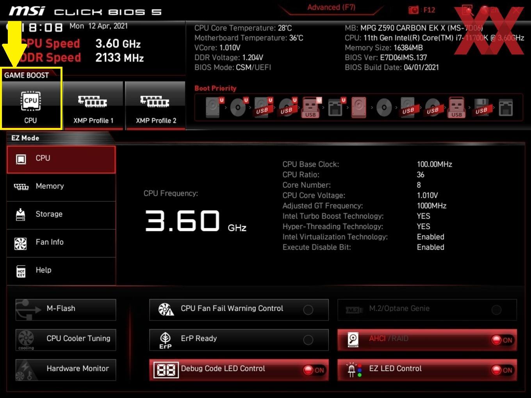Viewport: 531px width, 398px height.
Task: Click YES beside Hyper-Threading Technology
Action: coord(423,226)
